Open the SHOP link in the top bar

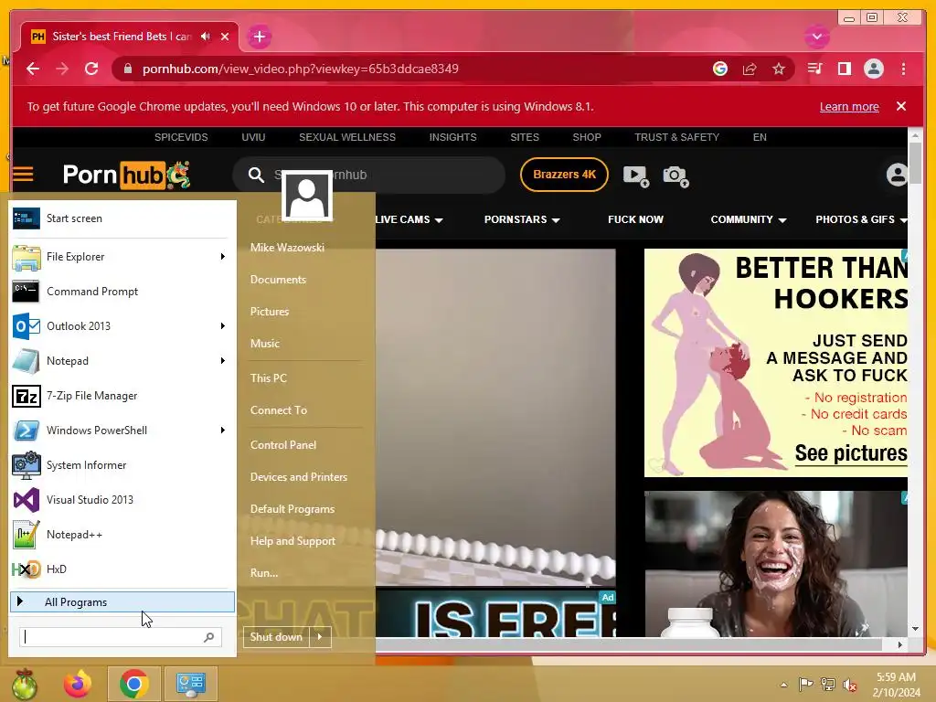pyautogui.click(x=587, y=137)
